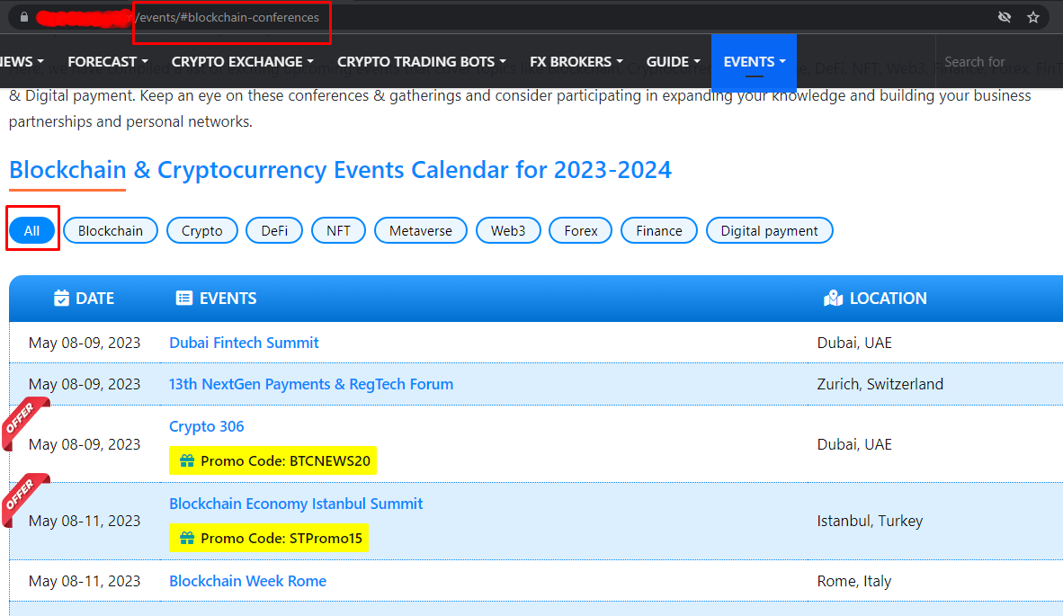The width and height of the screenshot is (1063, 616).
Task: Open CRYPTO TRADING BOTS dropdown
Action: pos(422,62)
